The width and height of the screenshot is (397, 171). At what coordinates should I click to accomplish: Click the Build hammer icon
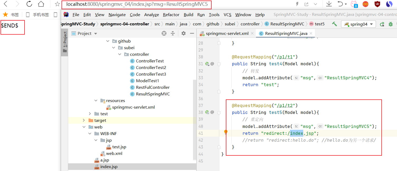point(334,24)
